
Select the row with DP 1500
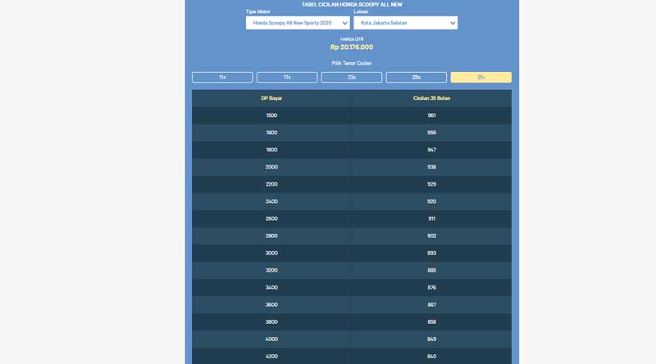(271, 115)
